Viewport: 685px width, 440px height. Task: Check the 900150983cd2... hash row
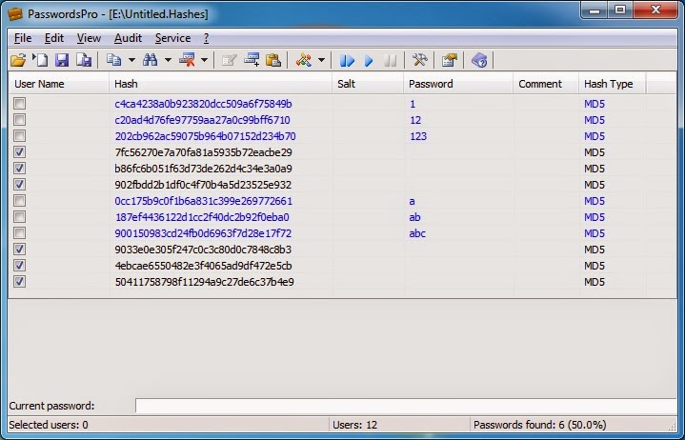click(19, 232)
